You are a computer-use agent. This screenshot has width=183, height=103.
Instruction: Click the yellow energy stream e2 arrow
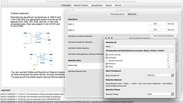(34, 65)
